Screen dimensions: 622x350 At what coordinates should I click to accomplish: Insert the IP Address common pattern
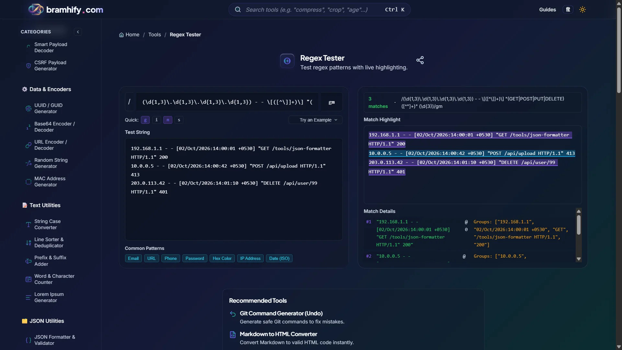(250, 259)
